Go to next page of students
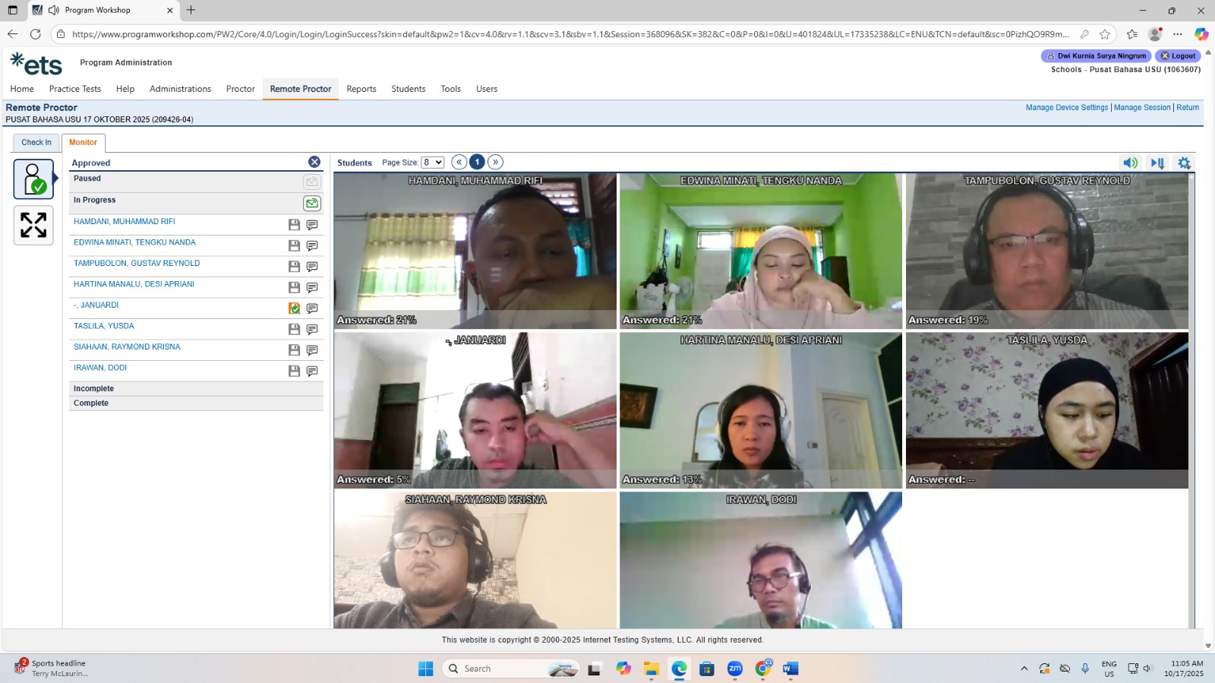1215x683 pixels. (495, 162)
